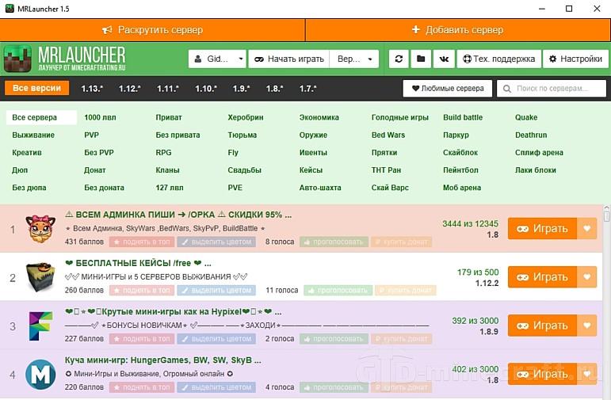This screenshot has height=400, width=611.
Task: Vote проголосовать for server 3
Action: click(333, 339)
